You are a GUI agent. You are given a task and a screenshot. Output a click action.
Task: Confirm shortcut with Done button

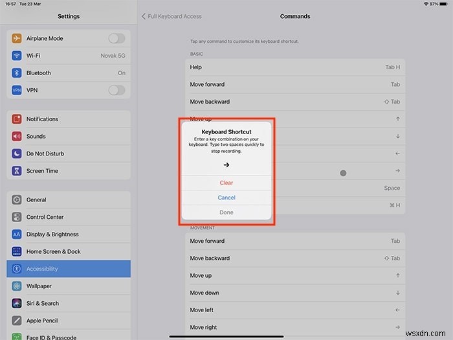[226, 212]
